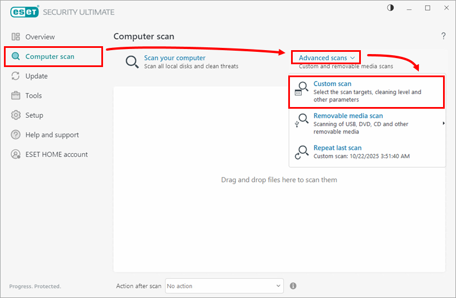456x298 pixels.
Task: Expand the Advanced scans dropdown
Action: (327, 57)
